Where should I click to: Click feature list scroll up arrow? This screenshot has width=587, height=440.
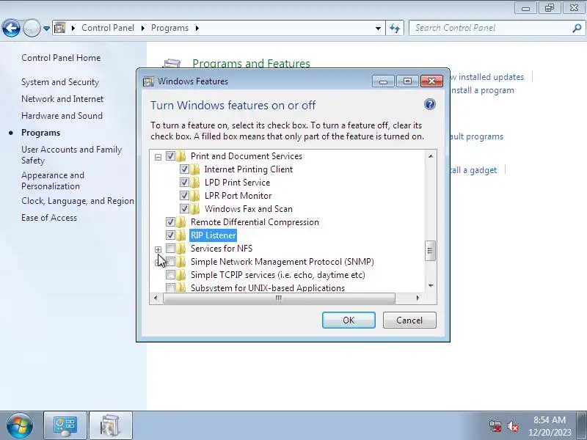coord(431,156)
